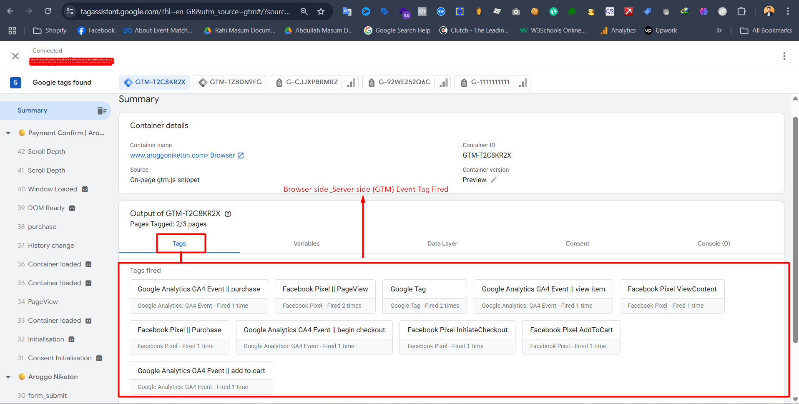Open the three-dot menu in Tag Assistant header
Image resolution: width=799 pixels, height=404 pixels.
click(784, 56)
